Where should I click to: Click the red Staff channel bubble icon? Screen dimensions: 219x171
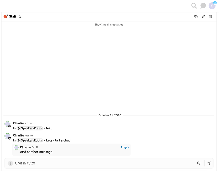(5, 16)
